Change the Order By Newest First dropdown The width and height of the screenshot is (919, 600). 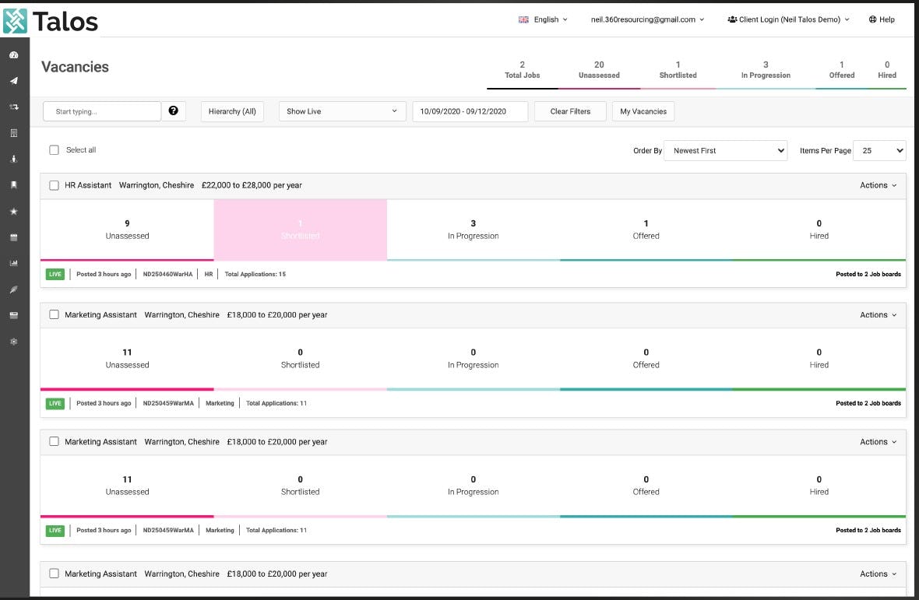(x=725, y=150)
